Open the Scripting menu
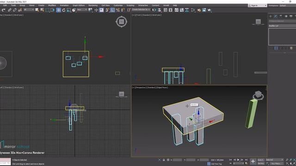Image resolution: width=296 pixels, height=166 pixels. [x=130, y=6]
